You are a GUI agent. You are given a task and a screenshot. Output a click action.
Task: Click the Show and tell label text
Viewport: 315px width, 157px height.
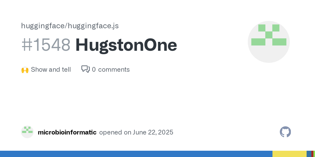click(x=51, y=70)
